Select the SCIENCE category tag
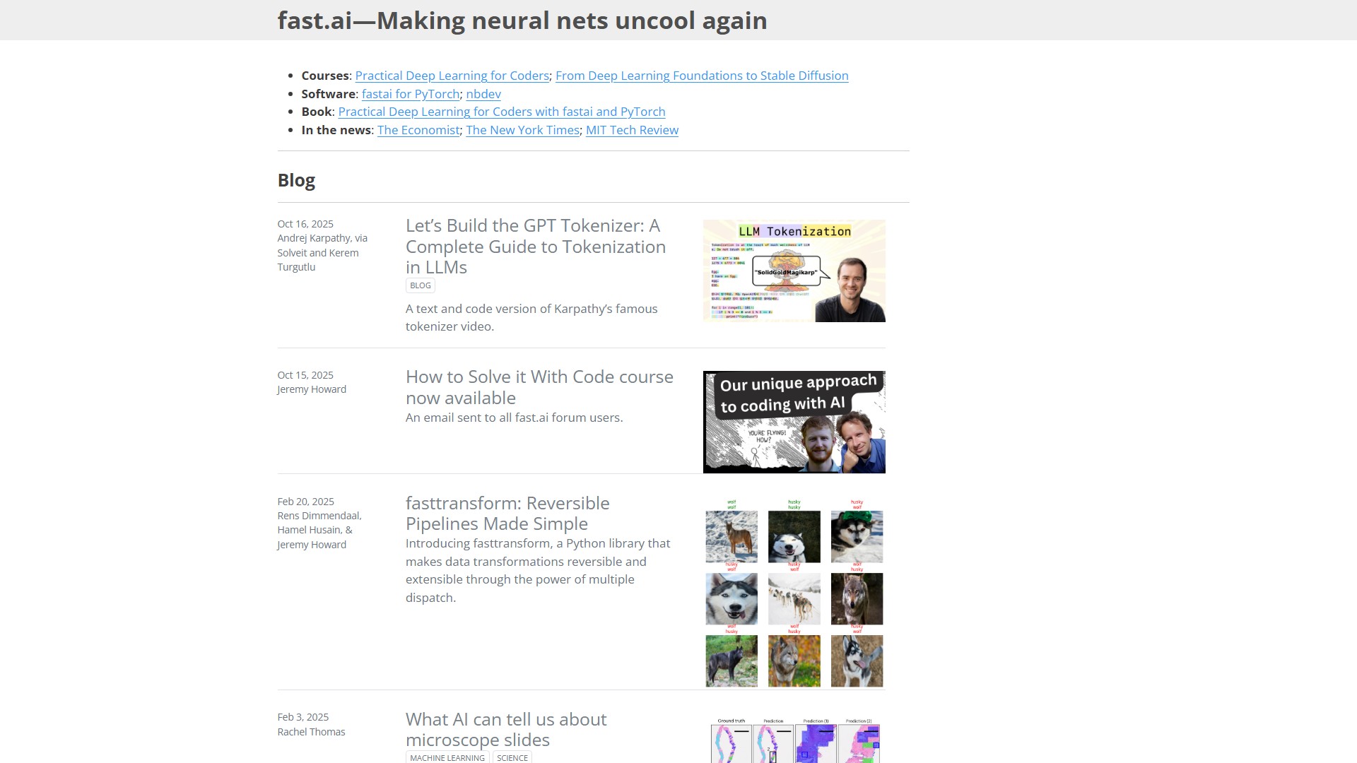1357x763 pixels. point(512,757)
